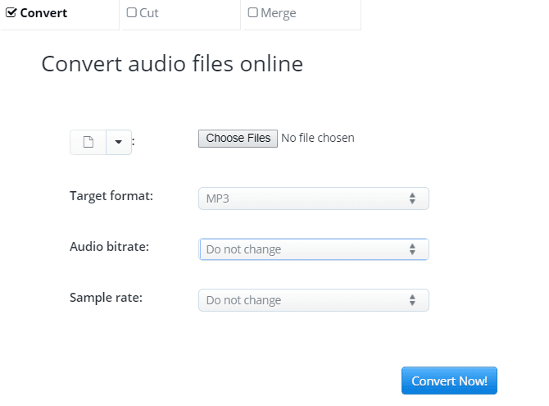Click the "Audio bitrate:" label
The height and width of the screenshot is (406, 549).
click(109, 246)
